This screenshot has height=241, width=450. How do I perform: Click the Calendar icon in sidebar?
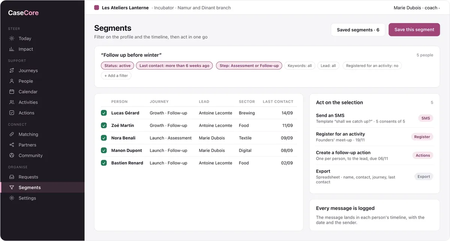(x=12, y=92)
